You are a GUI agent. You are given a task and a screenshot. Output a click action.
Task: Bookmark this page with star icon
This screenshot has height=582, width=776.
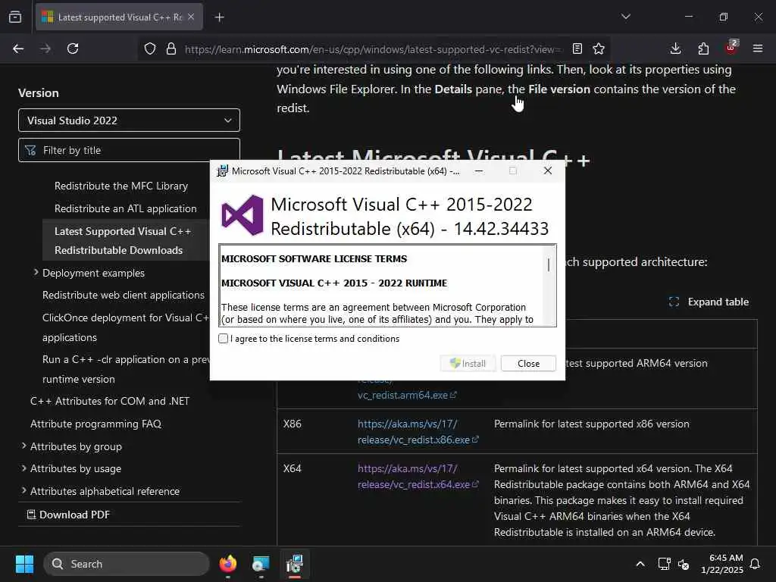click(x=599, y=48)
